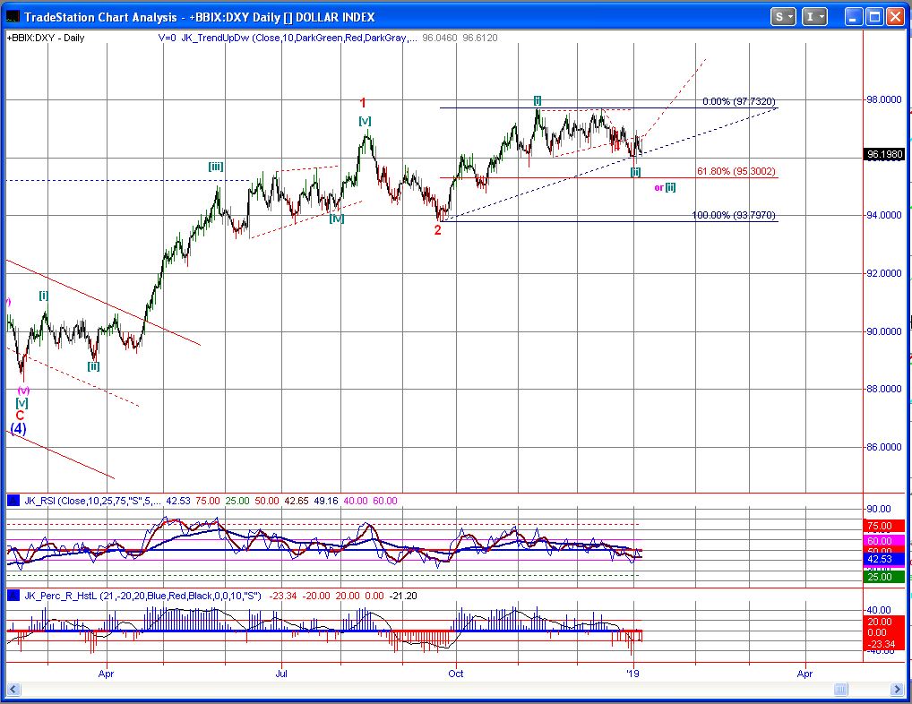Click the horizontal scrollbar left arrow

point(13,690)
